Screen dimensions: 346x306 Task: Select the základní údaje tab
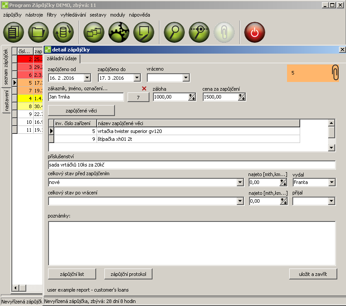pos(62,58)
